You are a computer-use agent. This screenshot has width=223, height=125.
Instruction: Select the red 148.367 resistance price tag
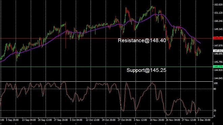(218, 38)
